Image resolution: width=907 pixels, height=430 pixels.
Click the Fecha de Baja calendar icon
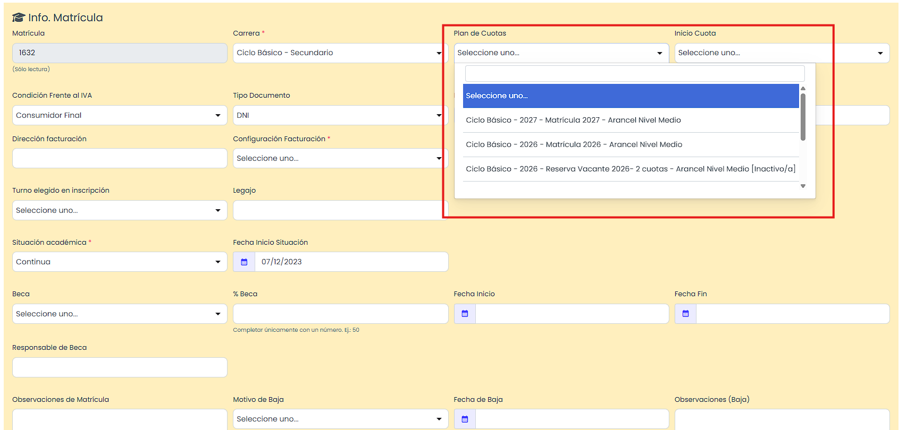(x=465, y=419)
